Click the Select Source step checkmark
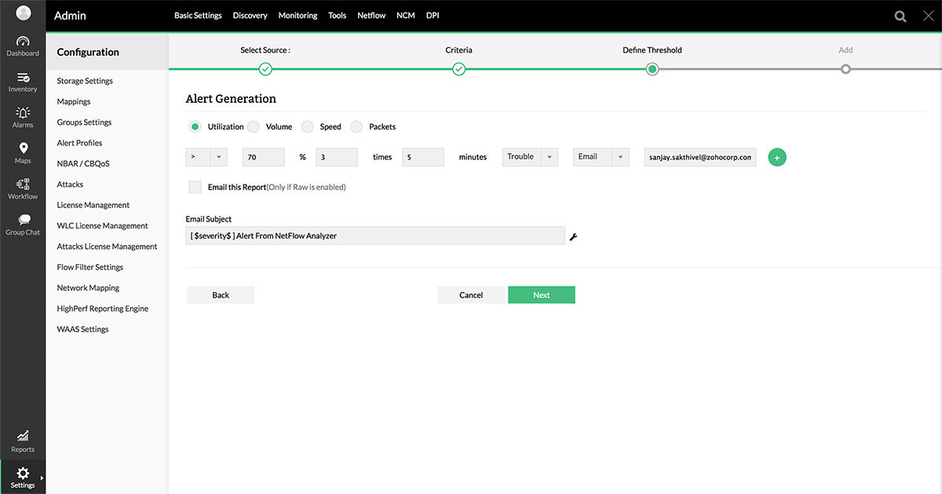 [x=265, y=69]
